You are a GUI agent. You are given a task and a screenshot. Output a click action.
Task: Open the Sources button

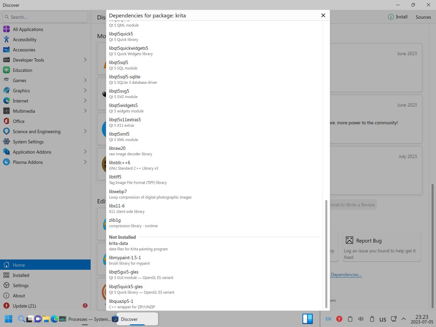[423, 17]
